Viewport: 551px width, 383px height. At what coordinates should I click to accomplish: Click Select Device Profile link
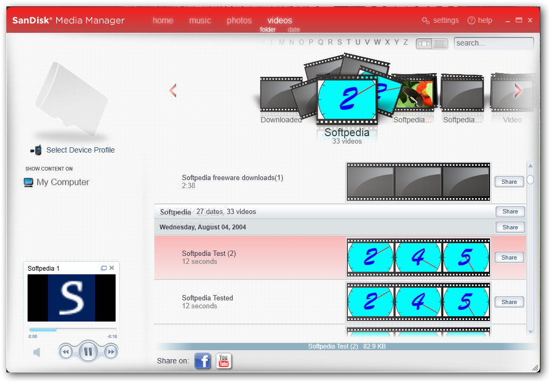(81, 150)
